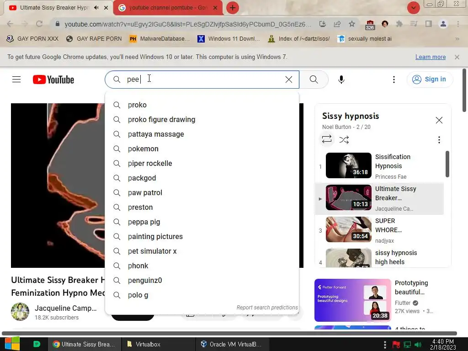Viewport: 468px width, 351px height.
Task: Open YouTube settings three-dot menu
Action: click(x=394, y=80)
